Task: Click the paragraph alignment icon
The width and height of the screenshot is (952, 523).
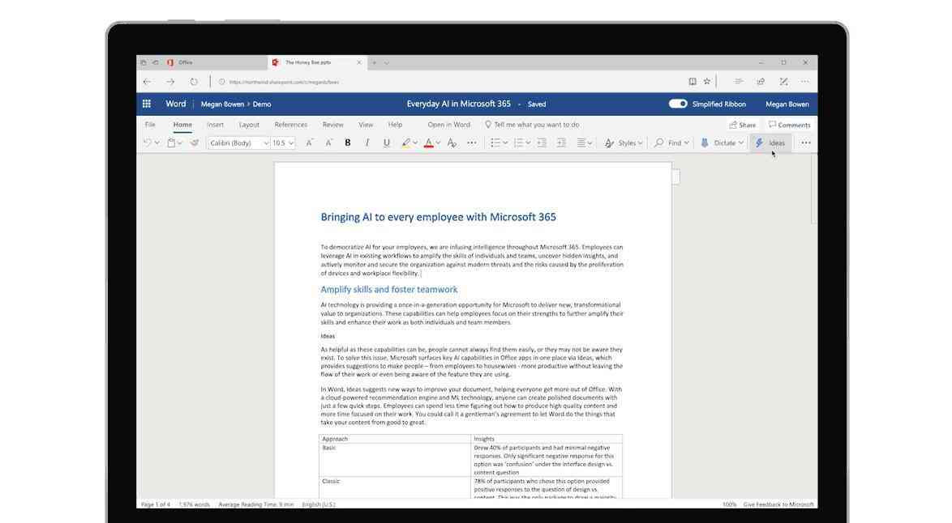Action: pyautogui.click(x=581, y=143)
